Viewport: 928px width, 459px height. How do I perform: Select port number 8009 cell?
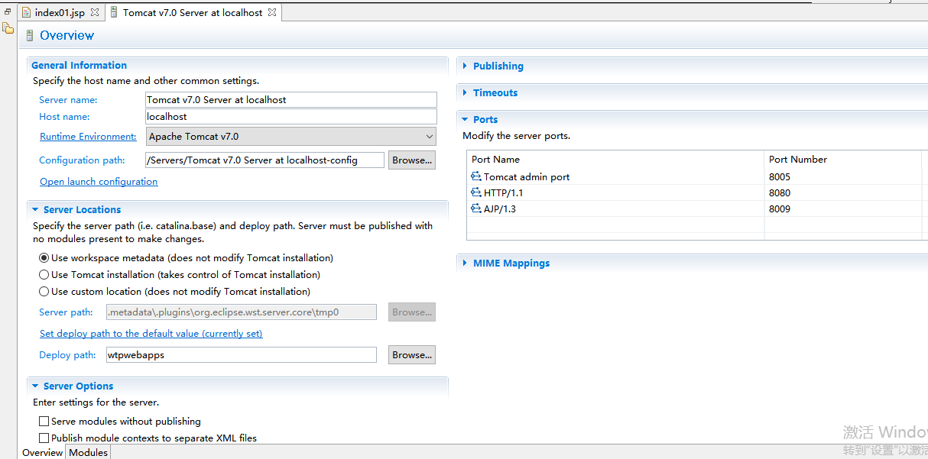780,208
